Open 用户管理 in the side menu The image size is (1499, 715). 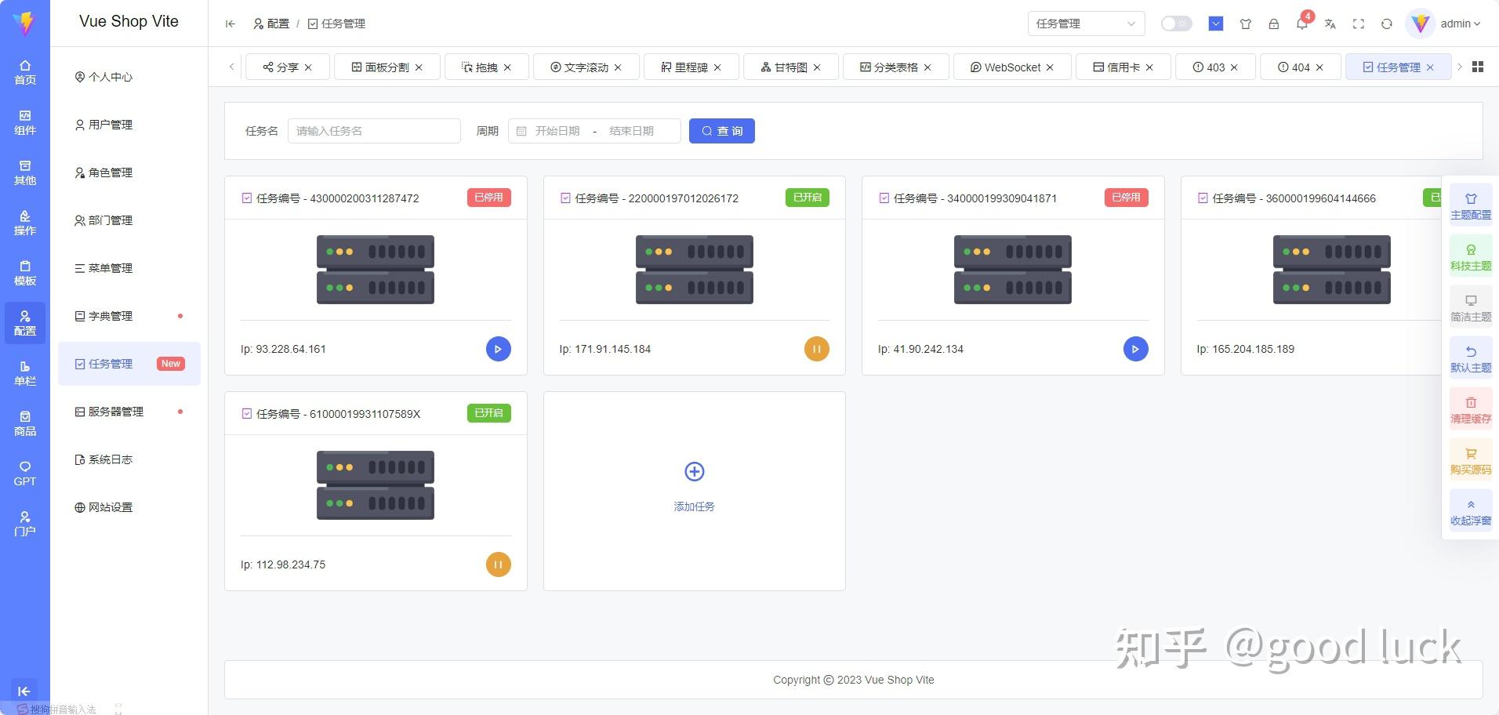tap(129, 125)
